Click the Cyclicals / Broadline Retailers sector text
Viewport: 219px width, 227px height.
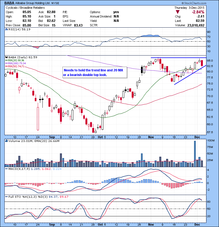[x=25, y=8]
